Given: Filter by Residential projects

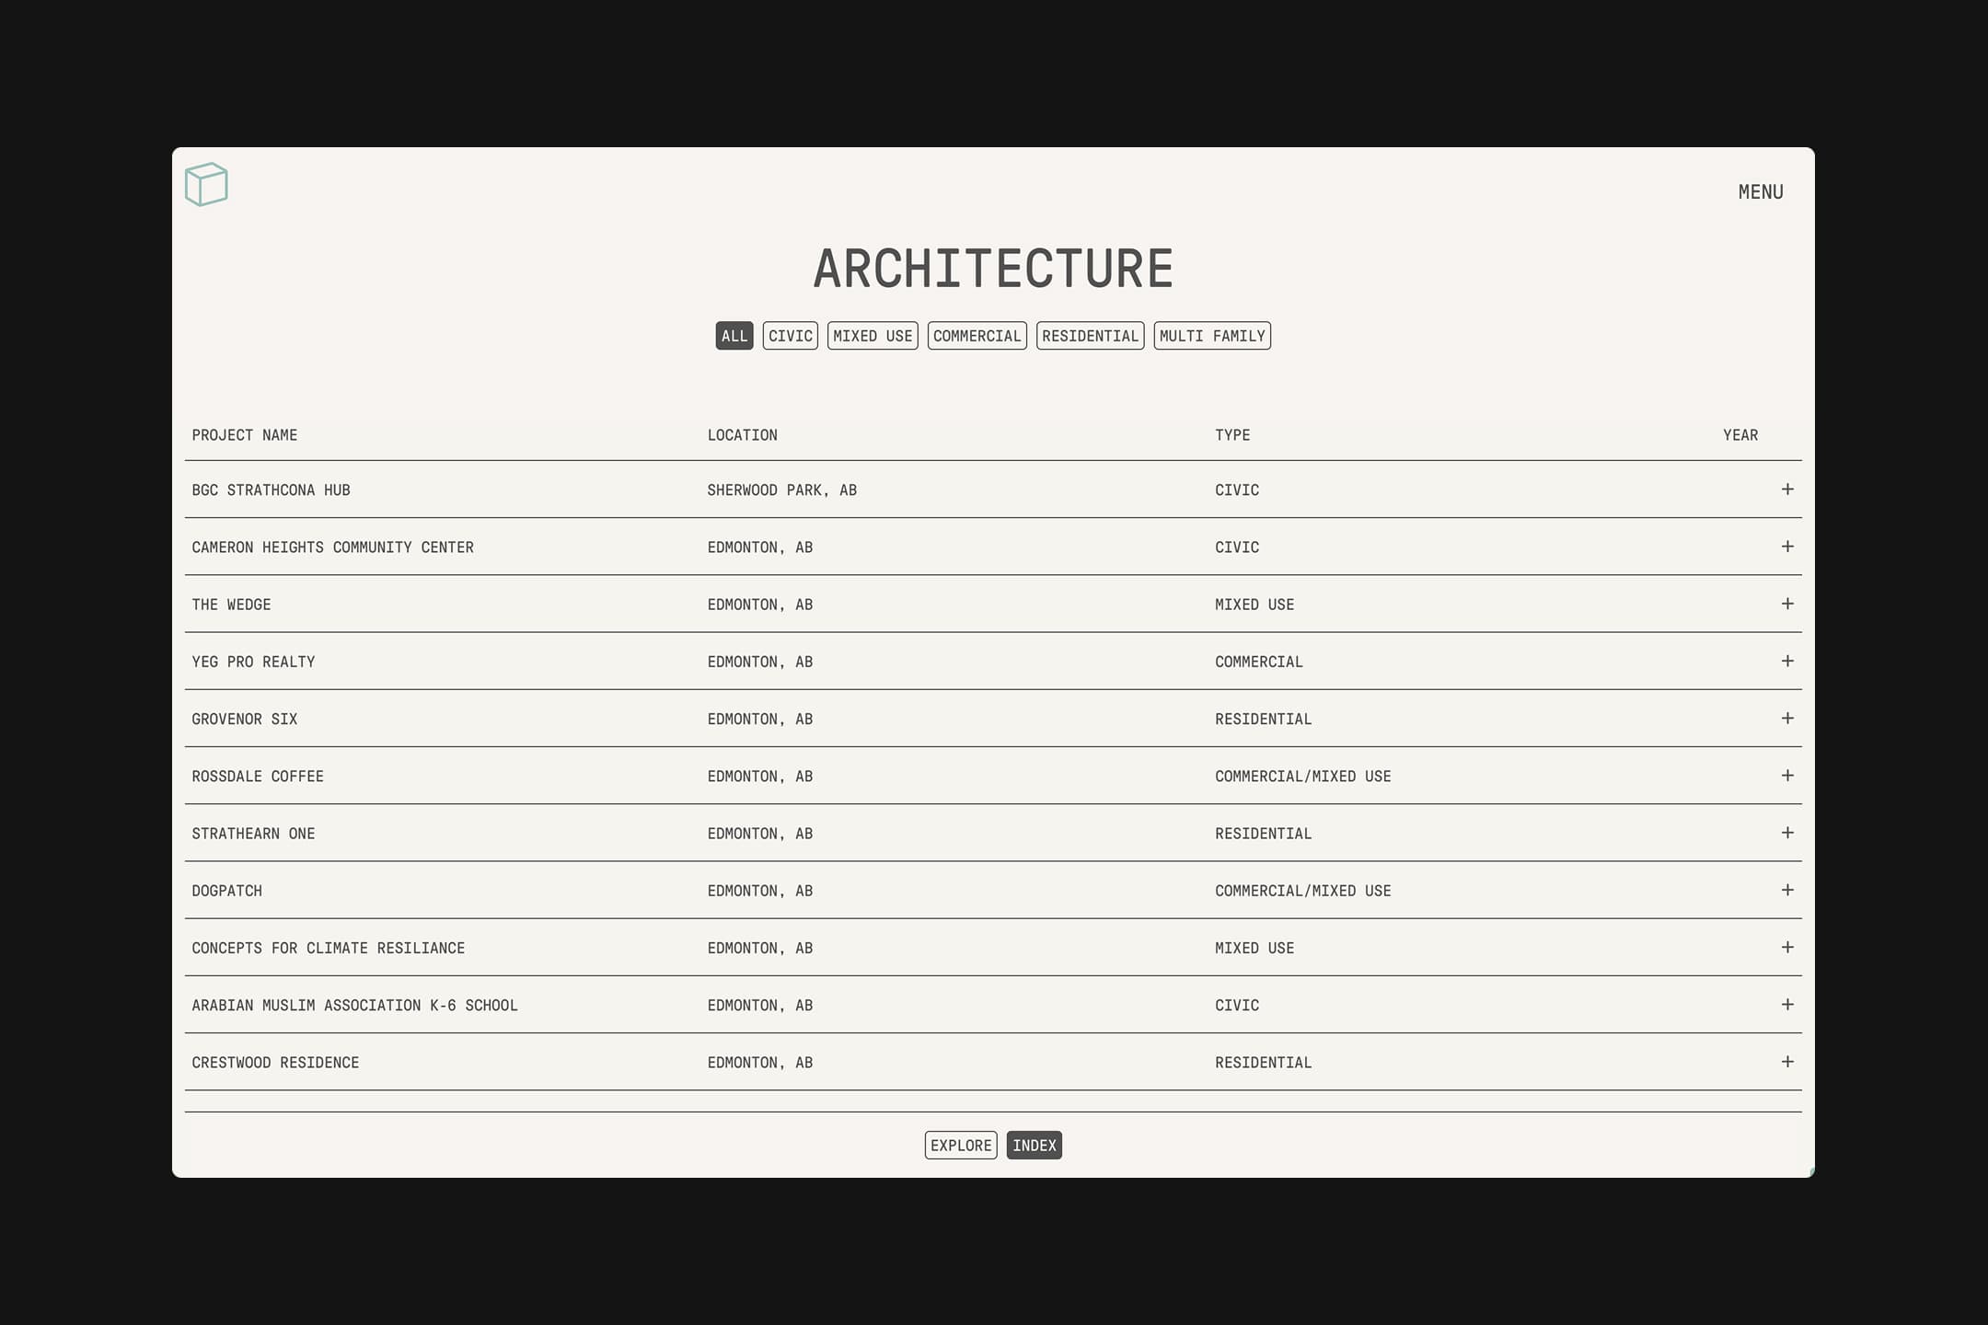Looking at the screenshot, I should [x=1090, y=336].
